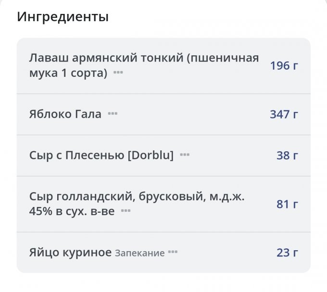Tap the more-options dots for Сыр голландский
This screenshot has width=327, height=292.
coord(126,211)
